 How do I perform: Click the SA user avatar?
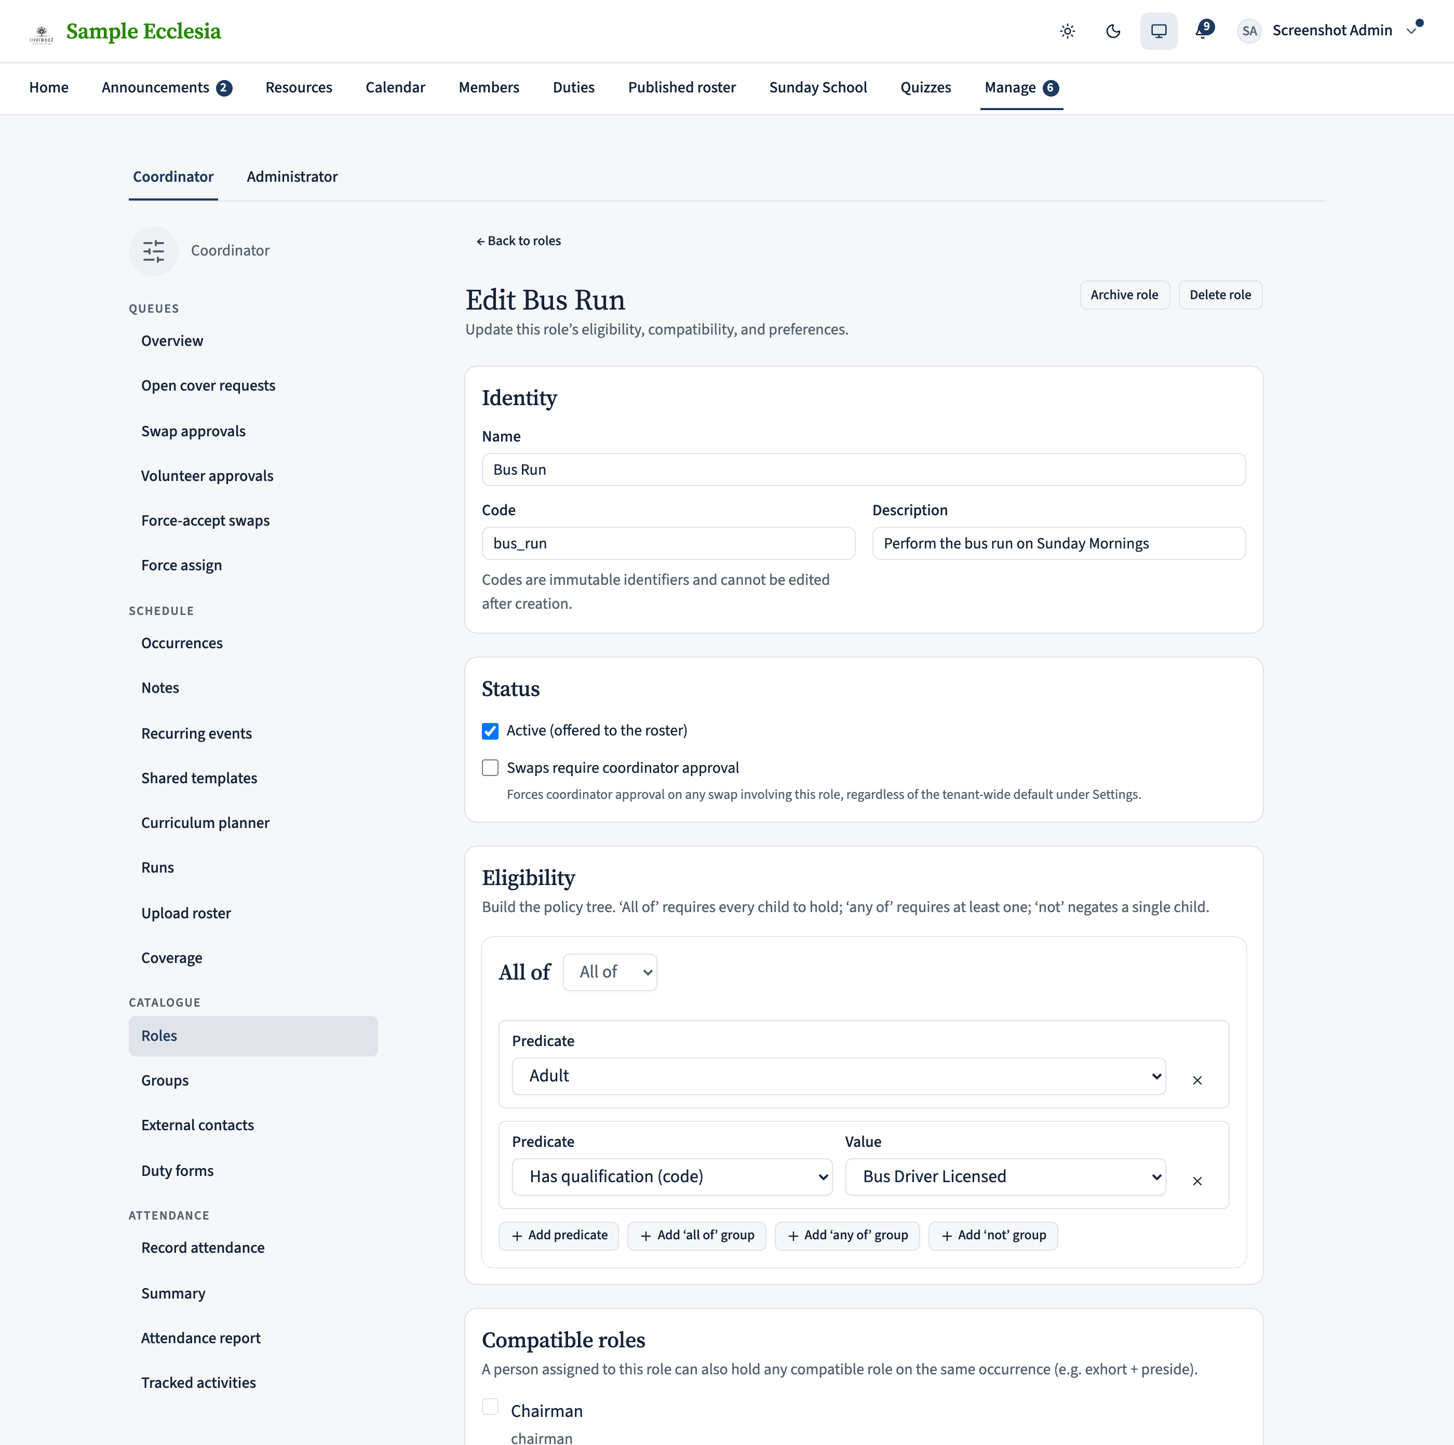pos(1249,31)
